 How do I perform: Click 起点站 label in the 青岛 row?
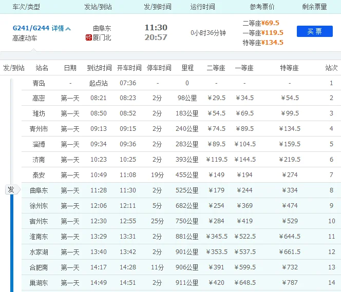click(98, 83)
